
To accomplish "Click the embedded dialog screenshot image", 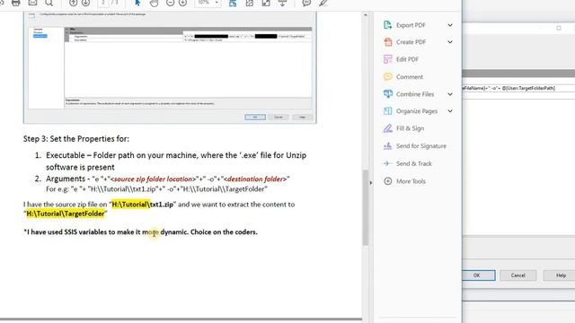I will (170, 67).
